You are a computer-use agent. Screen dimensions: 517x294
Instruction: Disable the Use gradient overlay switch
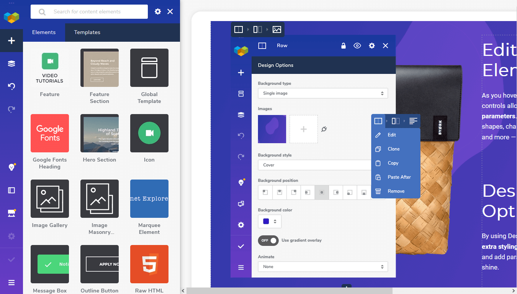tap(268, 240)
